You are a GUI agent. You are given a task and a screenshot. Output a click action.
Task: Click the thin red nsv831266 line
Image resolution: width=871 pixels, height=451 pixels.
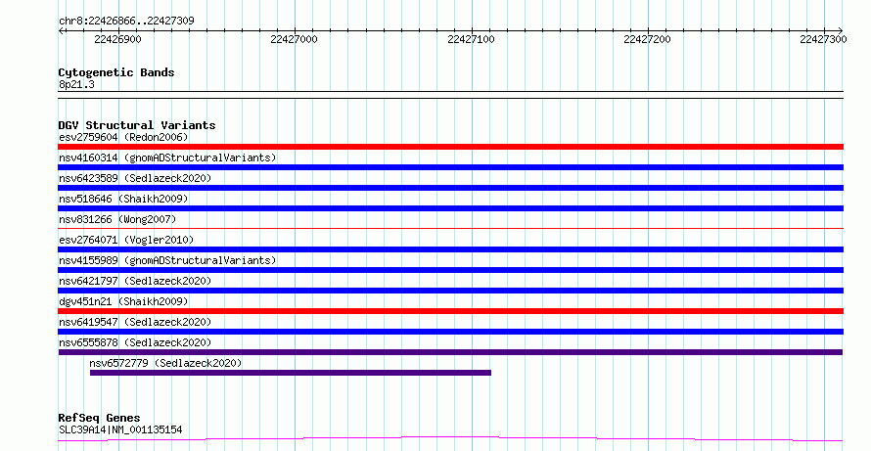point(450,228)
